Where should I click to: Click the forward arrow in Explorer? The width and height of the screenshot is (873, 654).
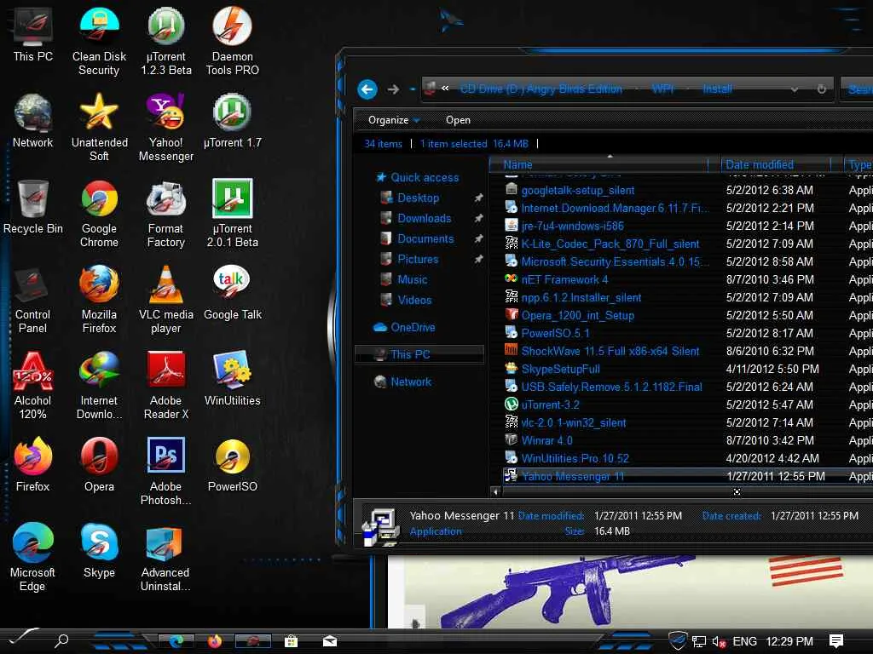click(x=393, y=89)
